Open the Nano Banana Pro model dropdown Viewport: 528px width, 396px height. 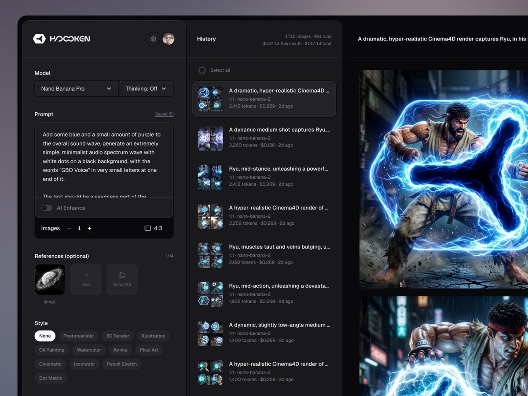[x=77, y=88]
